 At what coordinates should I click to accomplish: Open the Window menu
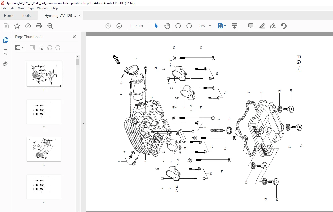[x=43, y=8]
